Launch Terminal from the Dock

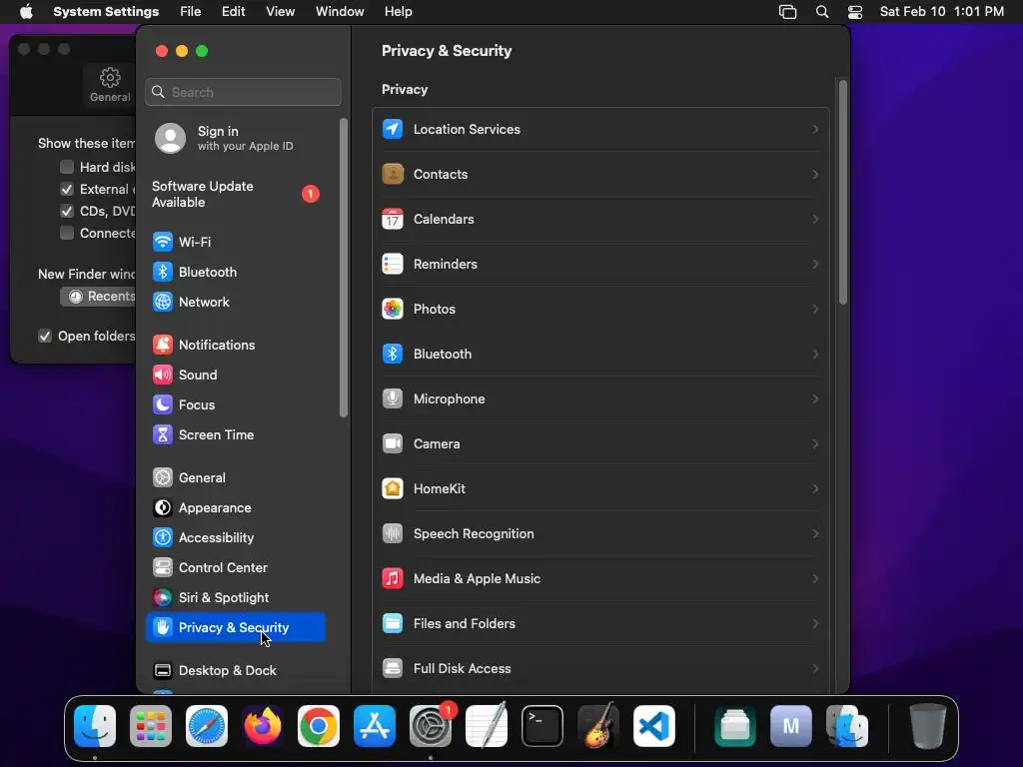point(542,726)
